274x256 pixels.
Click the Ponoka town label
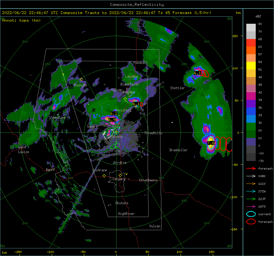[139, 63]
